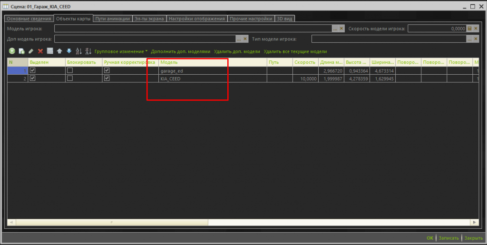Screen dimensions: 487x245
Task: Enable Блокировать for KIA_CEED row
Action: (x=70, y=78)
